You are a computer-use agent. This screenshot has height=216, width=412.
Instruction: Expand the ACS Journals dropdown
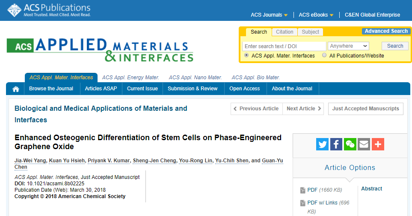pyautogui.click(x=269, y=15)
